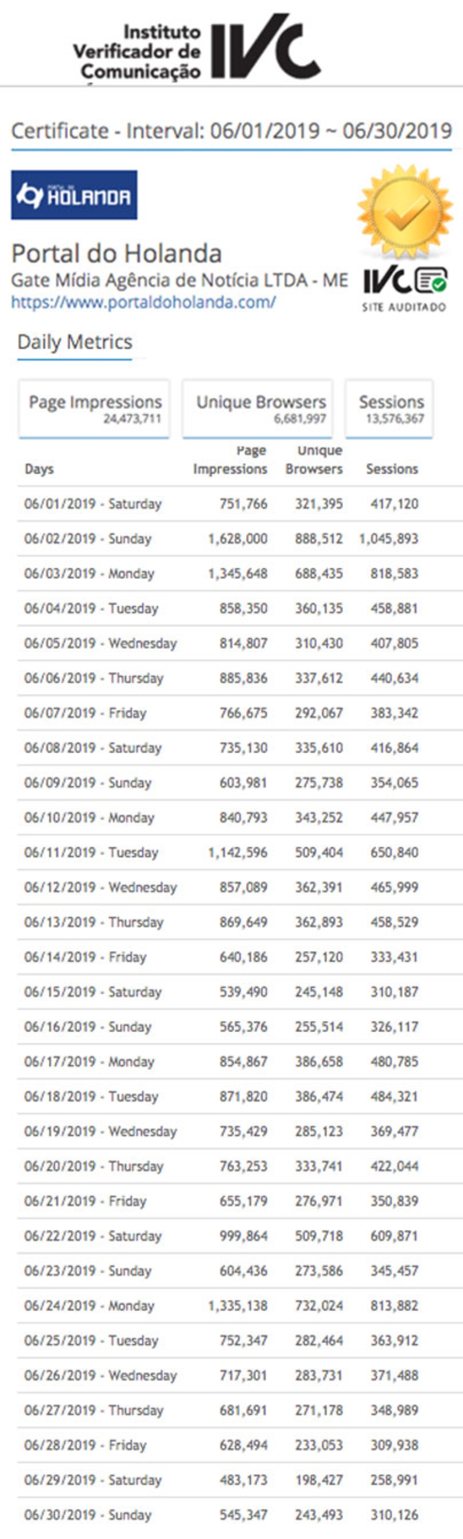
Task: Click the Sessions column header
Action: click(391, 469)
